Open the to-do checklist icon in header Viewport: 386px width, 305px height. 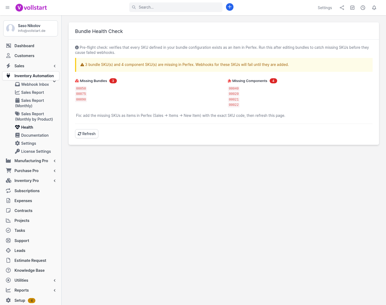(x=352, y=8)
